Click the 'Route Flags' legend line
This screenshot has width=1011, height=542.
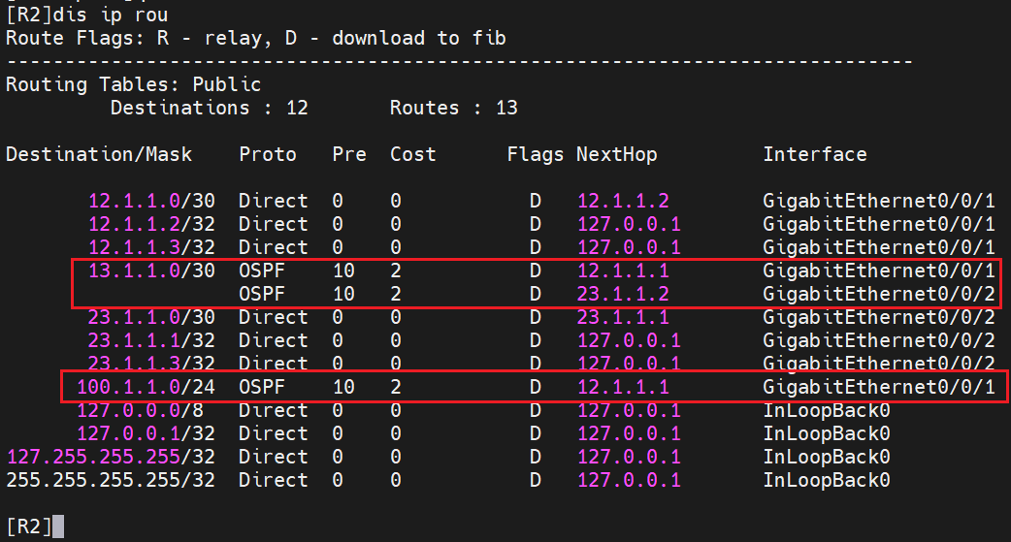point(255,38)
